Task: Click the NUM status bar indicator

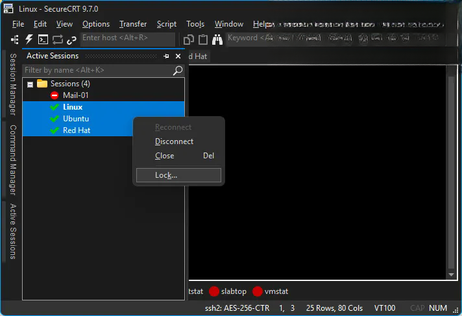Action: 438,308
